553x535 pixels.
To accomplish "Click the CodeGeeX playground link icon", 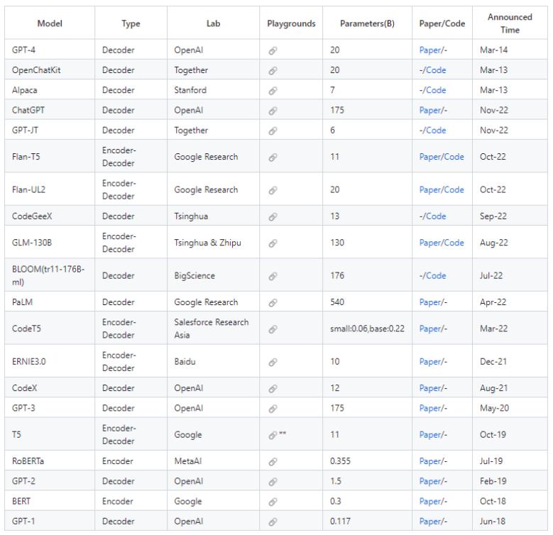I will [272, 216].
